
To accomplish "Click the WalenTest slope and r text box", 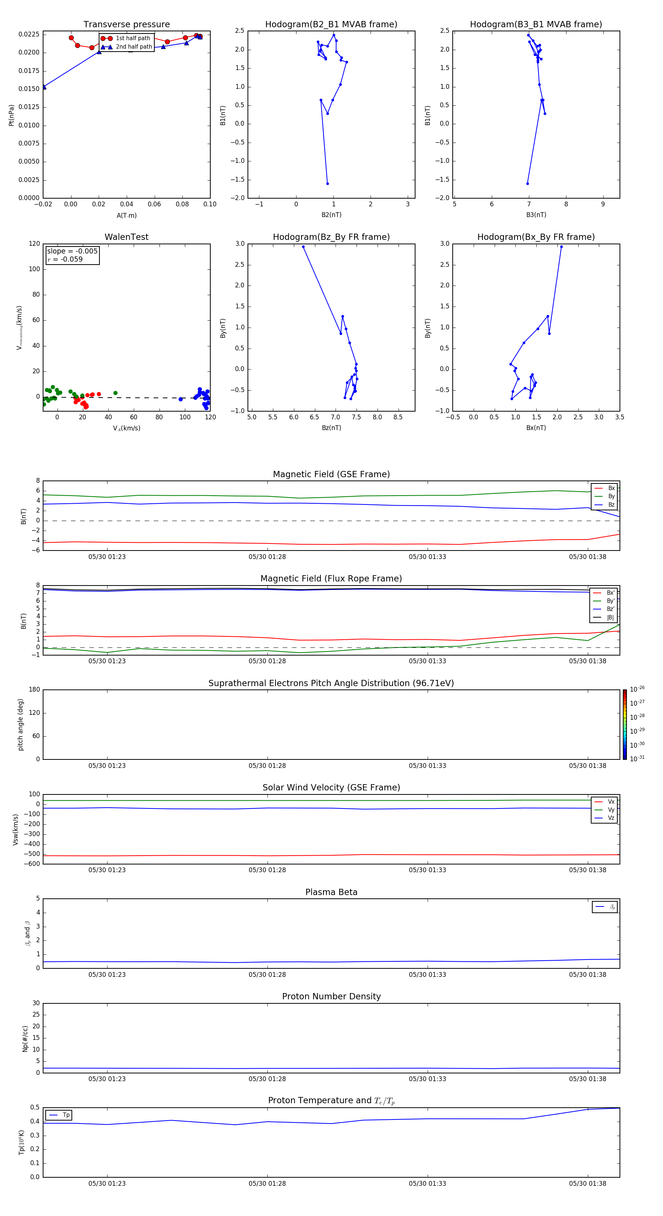I will (x=72, y=255).
